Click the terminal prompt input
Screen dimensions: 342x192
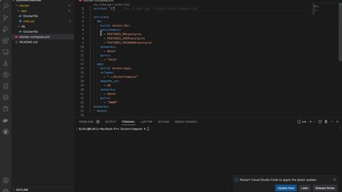click(x=148, y=129)
